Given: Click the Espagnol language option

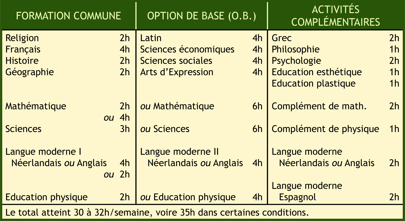Looking at the screenshot, I should tap(297, 197).
